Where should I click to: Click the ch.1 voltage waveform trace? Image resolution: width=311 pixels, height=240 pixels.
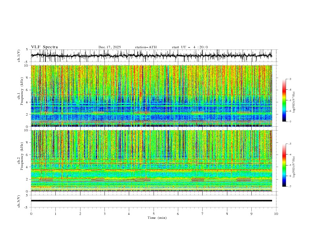[x=151, y=55]
